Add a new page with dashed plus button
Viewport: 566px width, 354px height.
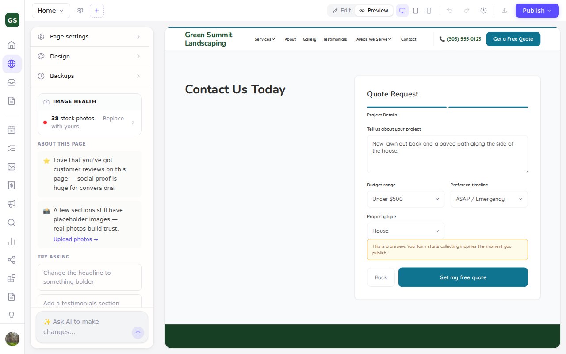(x=97, y=11)
